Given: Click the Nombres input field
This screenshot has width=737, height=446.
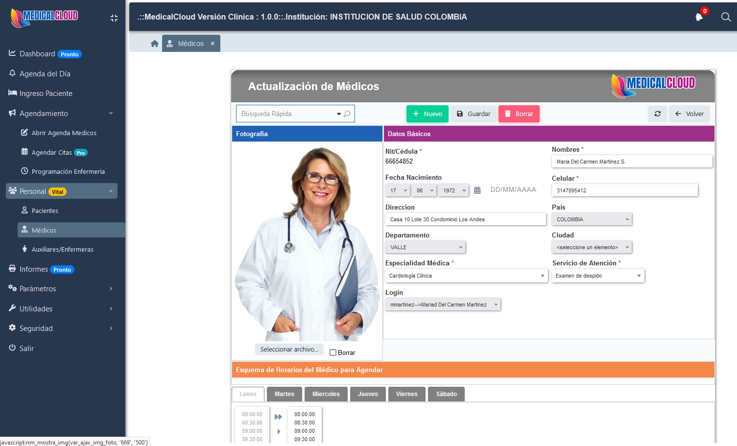Looking at the screenshot, I should pos(632,162).
